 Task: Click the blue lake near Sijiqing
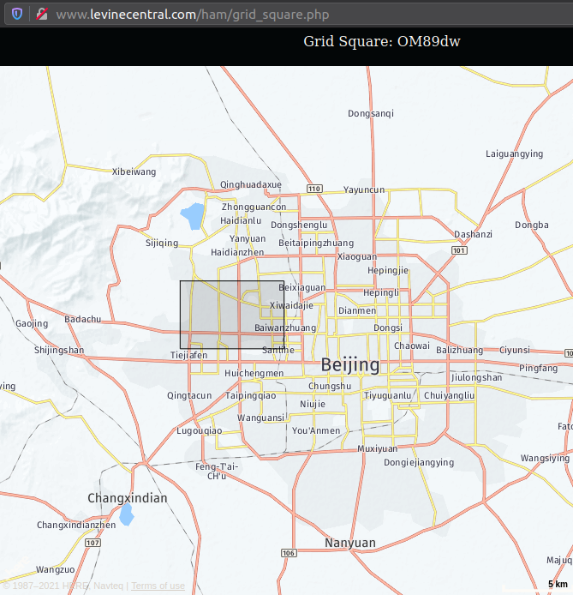tap(193, 216)
